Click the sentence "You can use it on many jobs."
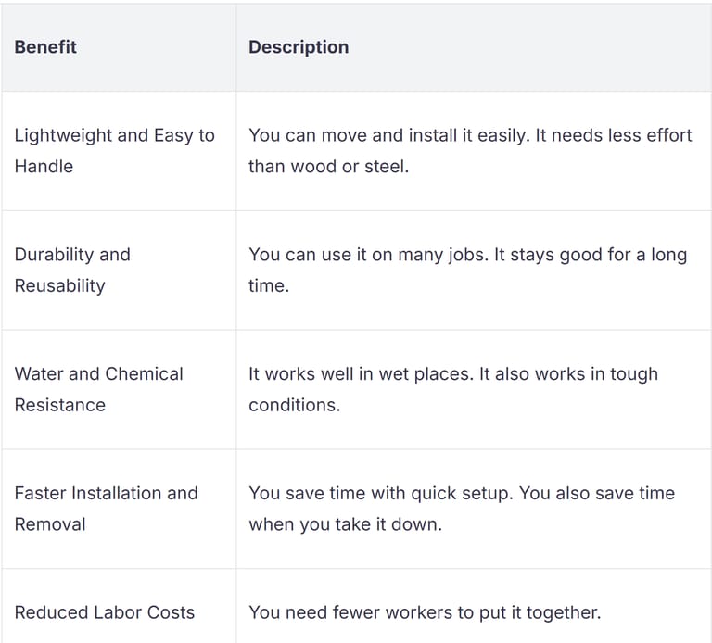Screen dimensions: 712x643 click(x=360, y=255)
